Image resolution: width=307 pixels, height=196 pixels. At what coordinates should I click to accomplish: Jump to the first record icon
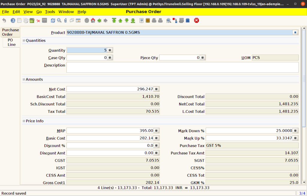pos(114,20)
